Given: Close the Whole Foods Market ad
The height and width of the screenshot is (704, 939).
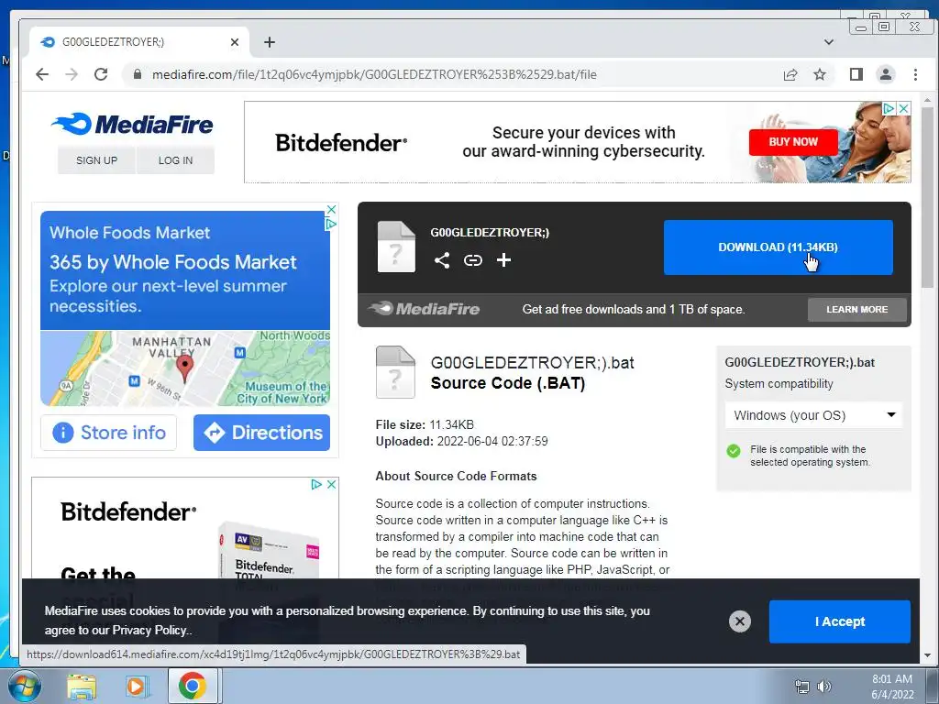Looking at the screenshot, I should pyautogui.click(x=330, y=210).
